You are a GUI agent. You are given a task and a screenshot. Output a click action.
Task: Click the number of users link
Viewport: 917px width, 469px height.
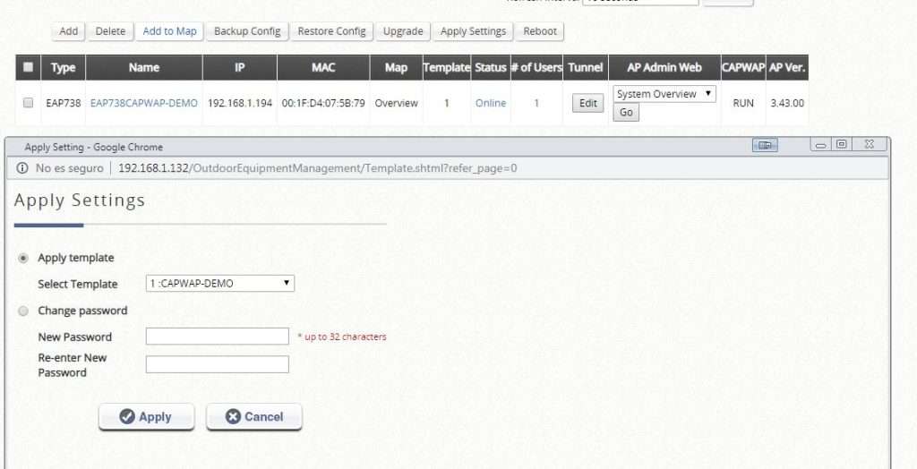536,103
